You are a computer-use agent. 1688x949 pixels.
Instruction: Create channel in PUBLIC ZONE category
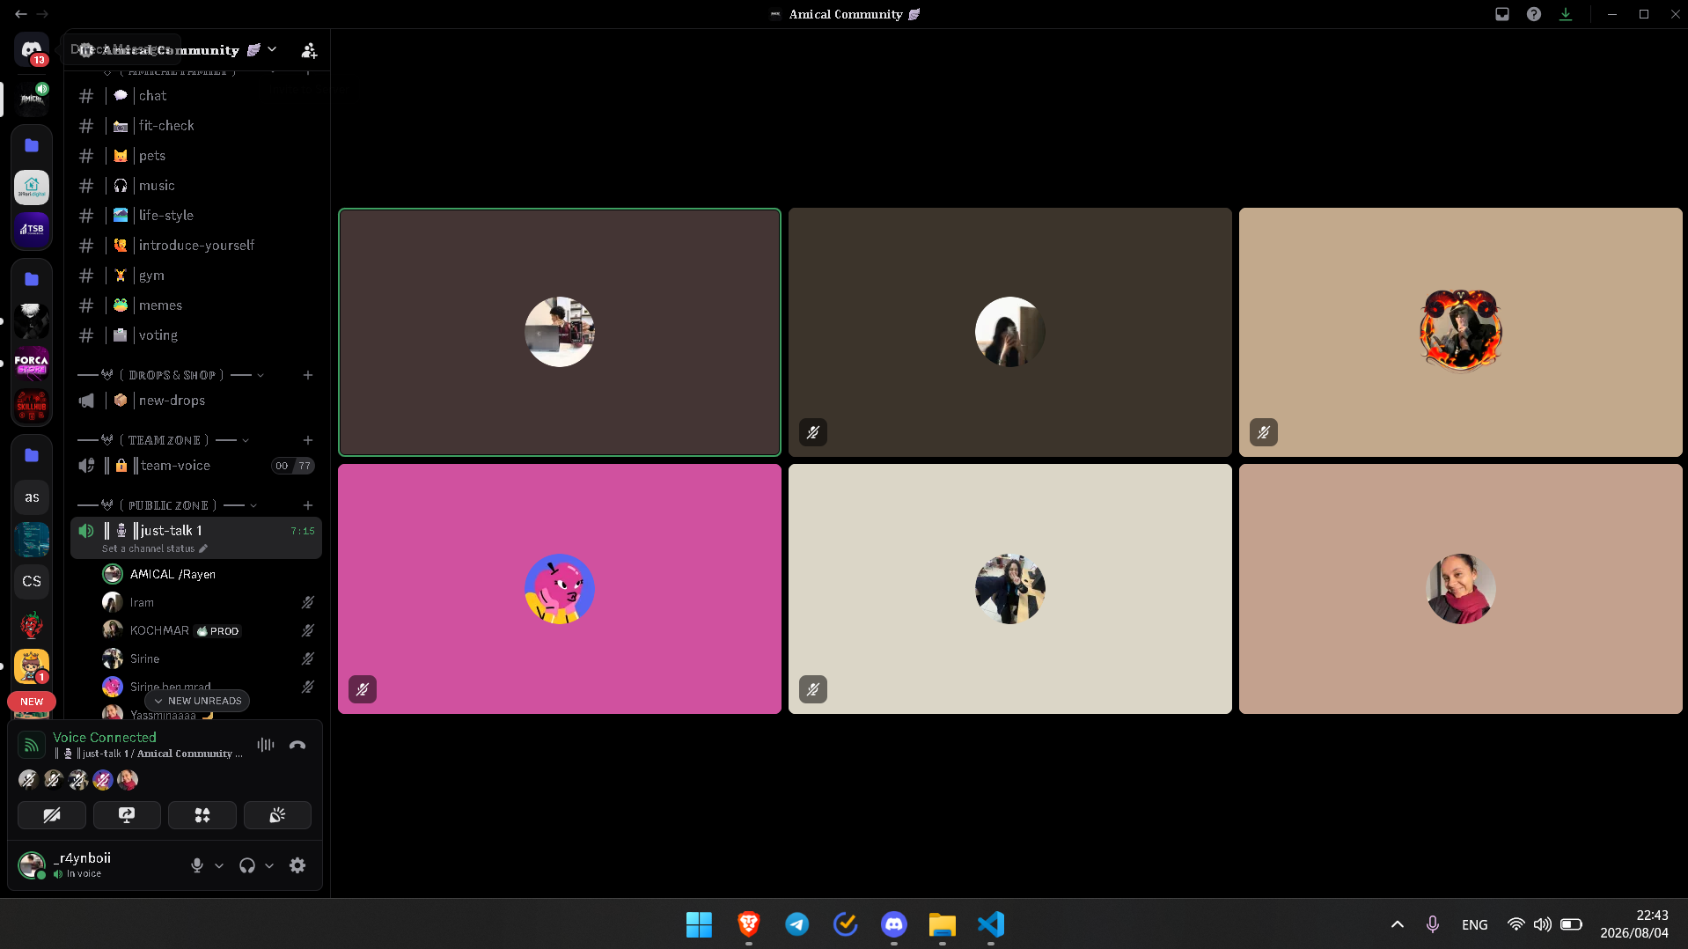(x=308, y=505)
